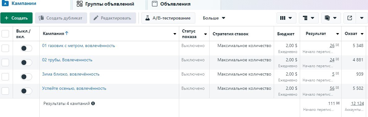Toggle on campaign Зима близко

[x=26, y=77]
